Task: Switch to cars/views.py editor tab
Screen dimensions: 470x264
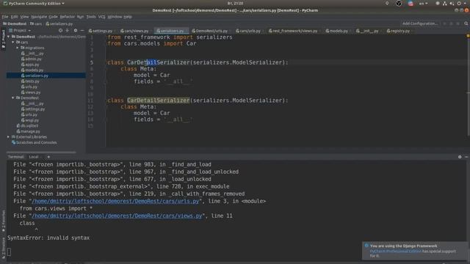Action: 134,31
